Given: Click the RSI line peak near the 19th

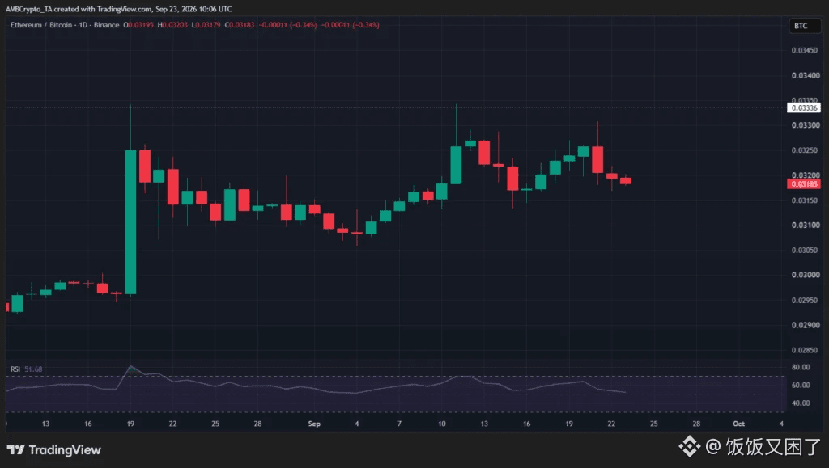Looking at the screenshot, I should [130, 366].
